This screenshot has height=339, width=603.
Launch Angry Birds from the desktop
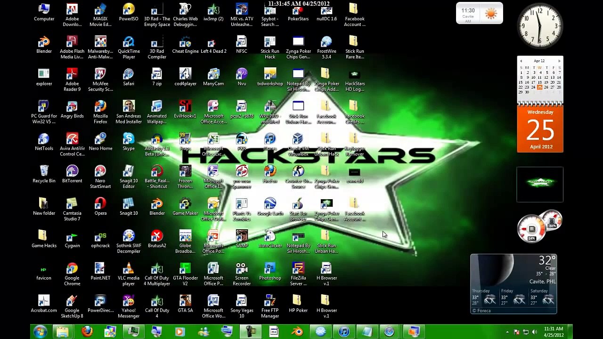(x=72, y=110)
